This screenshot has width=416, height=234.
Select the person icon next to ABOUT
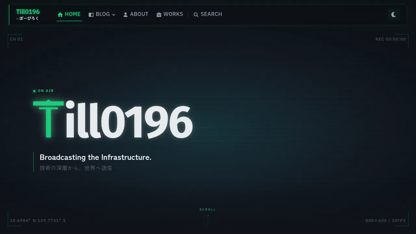pos(125,14)
